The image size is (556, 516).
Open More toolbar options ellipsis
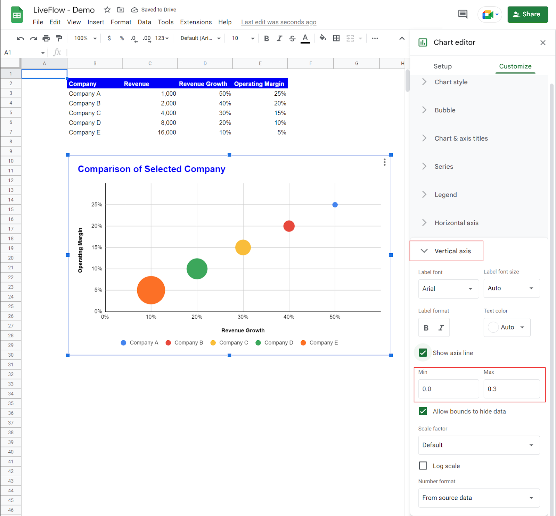(375, 38)
